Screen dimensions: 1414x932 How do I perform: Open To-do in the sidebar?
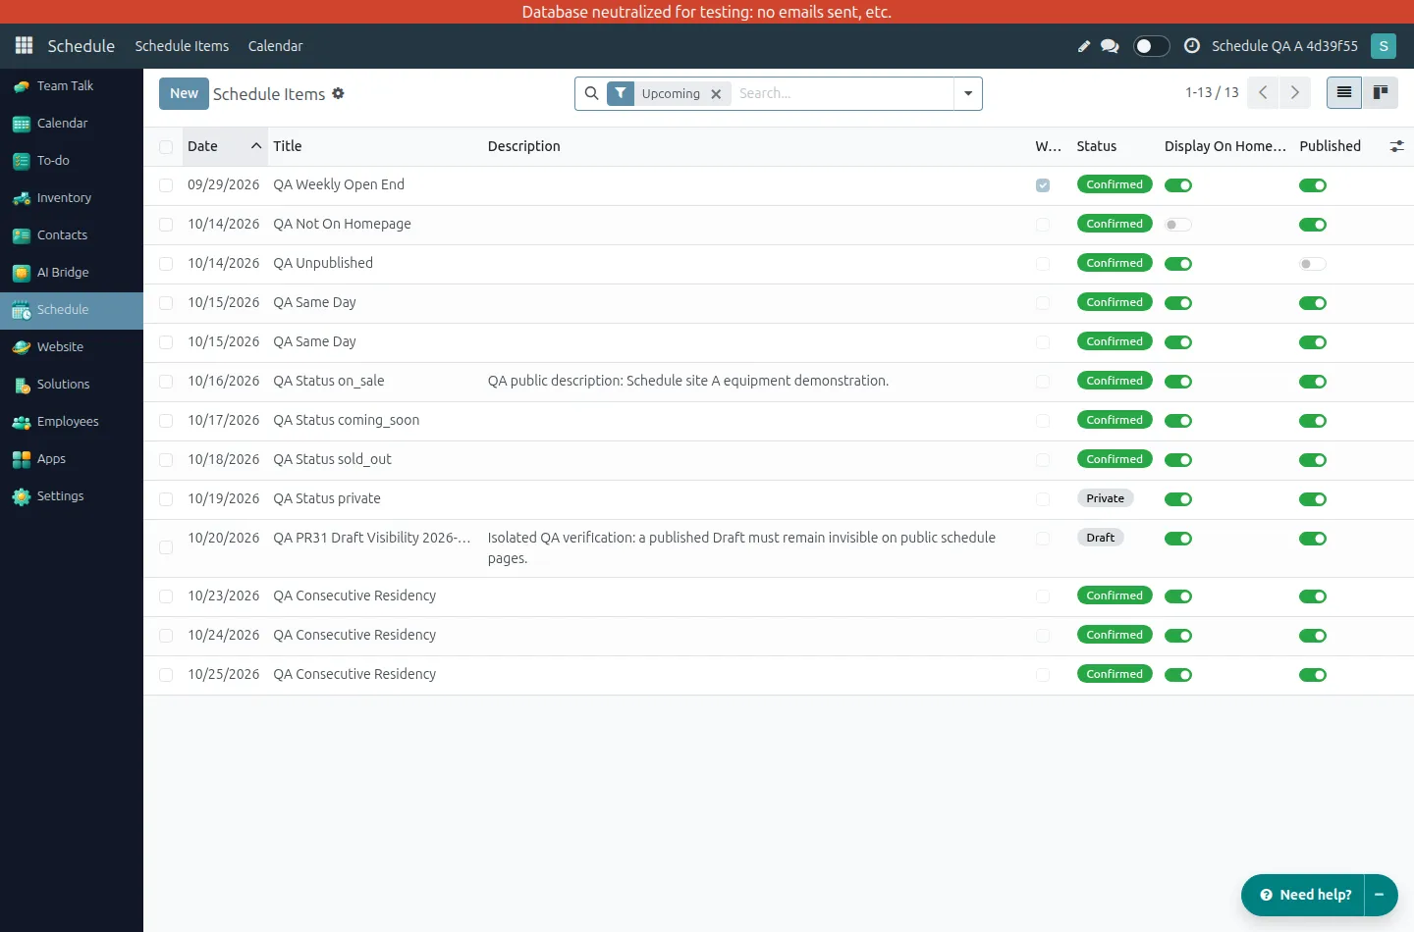(x=72, y=161)
